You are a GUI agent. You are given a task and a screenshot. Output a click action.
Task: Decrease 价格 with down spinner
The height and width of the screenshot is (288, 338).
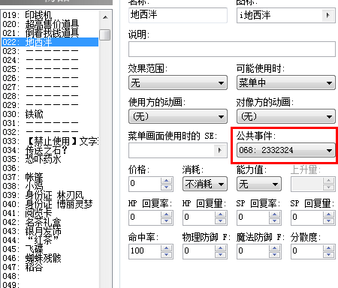click(166, 187)
